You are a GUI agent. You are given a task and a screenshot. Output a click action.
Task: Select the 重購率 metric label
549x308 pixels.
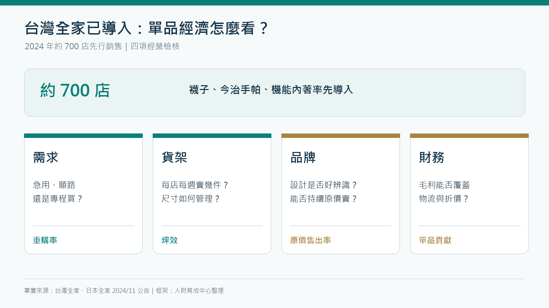(45, 240)
